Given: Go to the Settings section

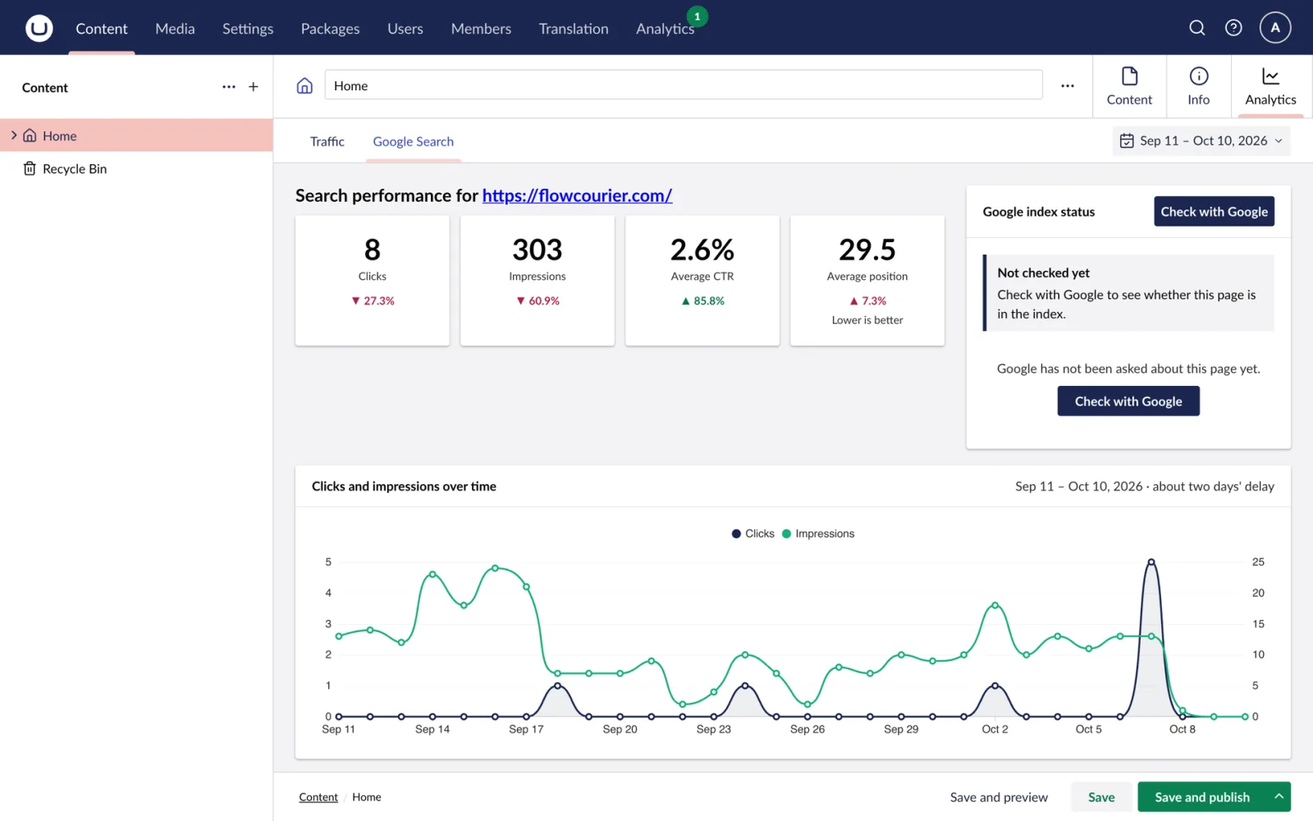Looking at the screenshot, I should 248,29.
